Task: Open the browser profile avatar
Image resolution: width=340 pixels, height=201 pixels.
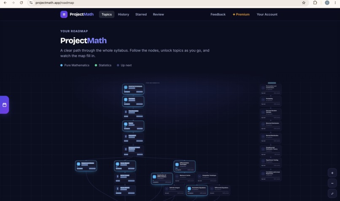Action: [327, 3]
